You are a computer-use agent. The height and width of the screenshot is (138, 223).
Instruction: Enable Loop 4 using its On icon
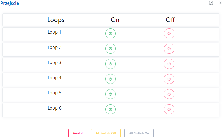click(x=110, y=79)
